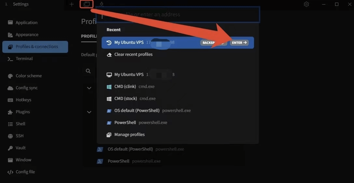Image resolution: width=354 pixels, height=183 pixels.
Task: Launch CMD (stock) profile
Action: [178, 98]
